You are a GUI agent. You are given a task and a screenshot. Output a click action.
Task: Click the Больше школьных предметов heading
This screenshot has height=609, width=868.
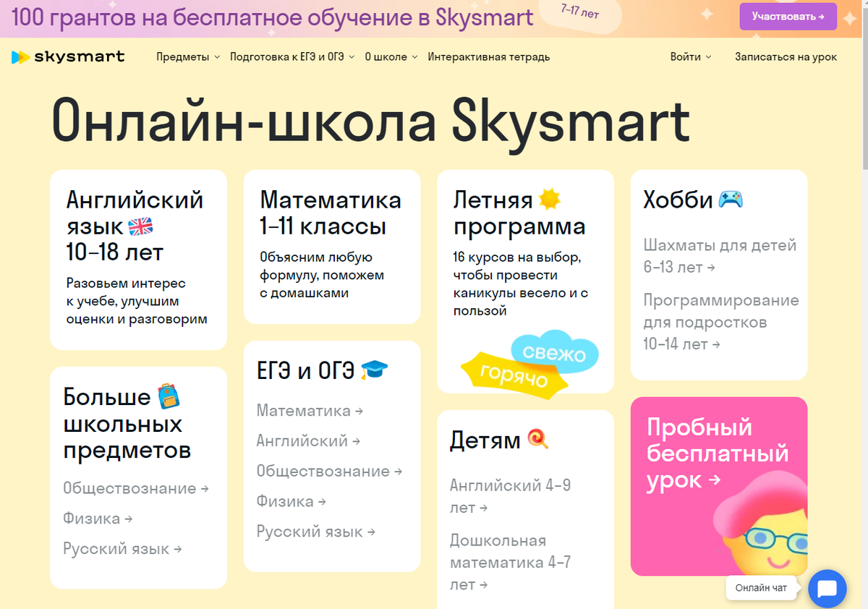[x=127, y=424]
